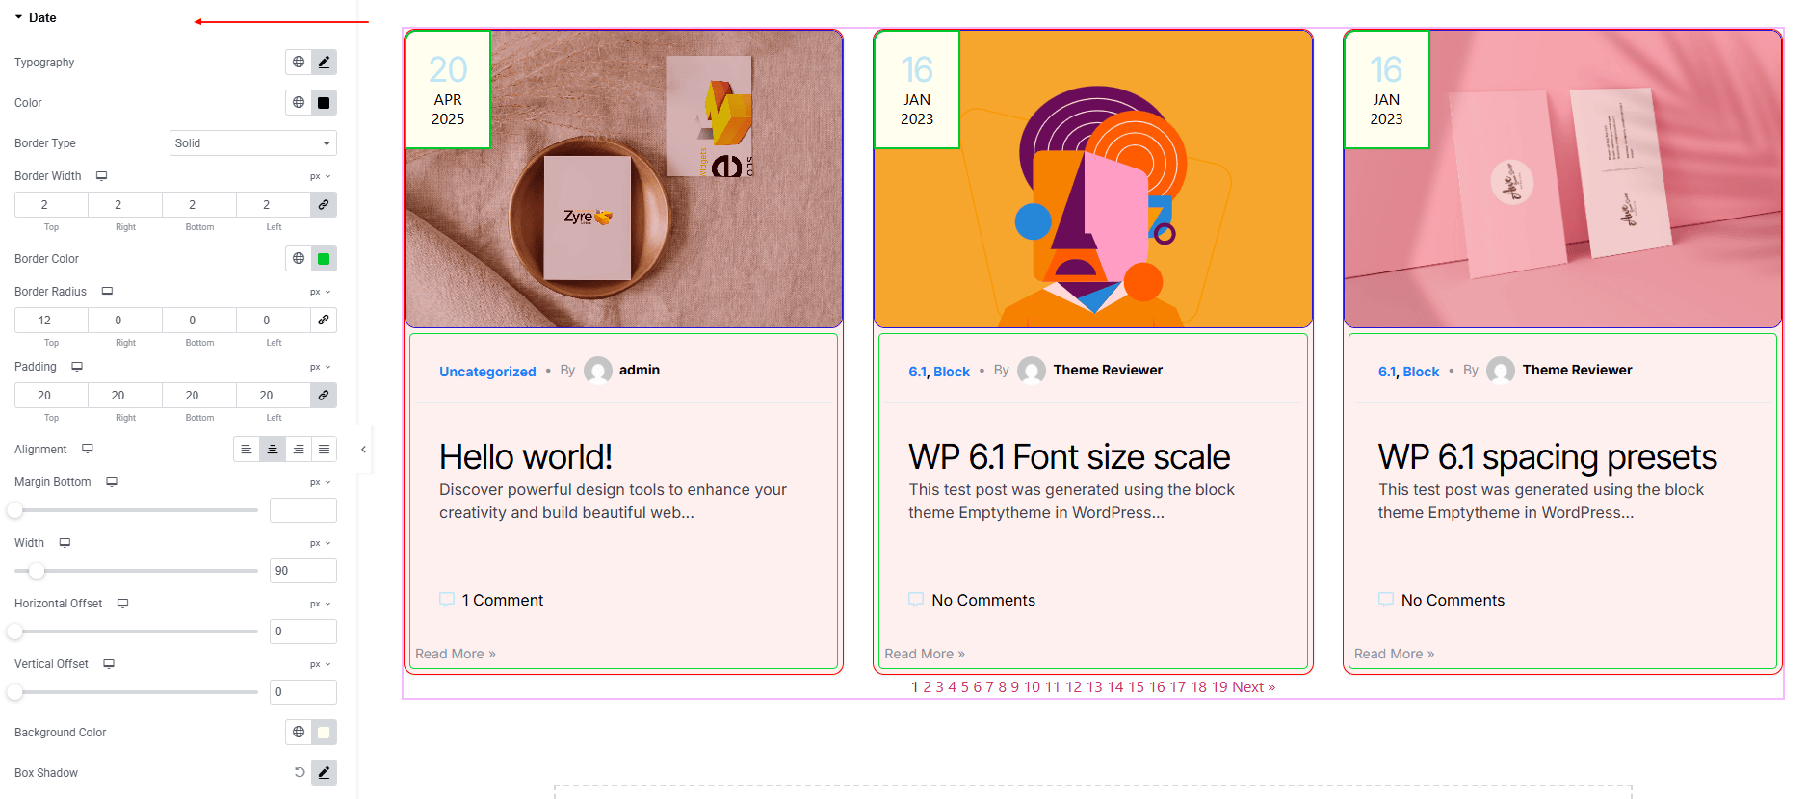Open the green Border Color swatch

pos(324,259)
